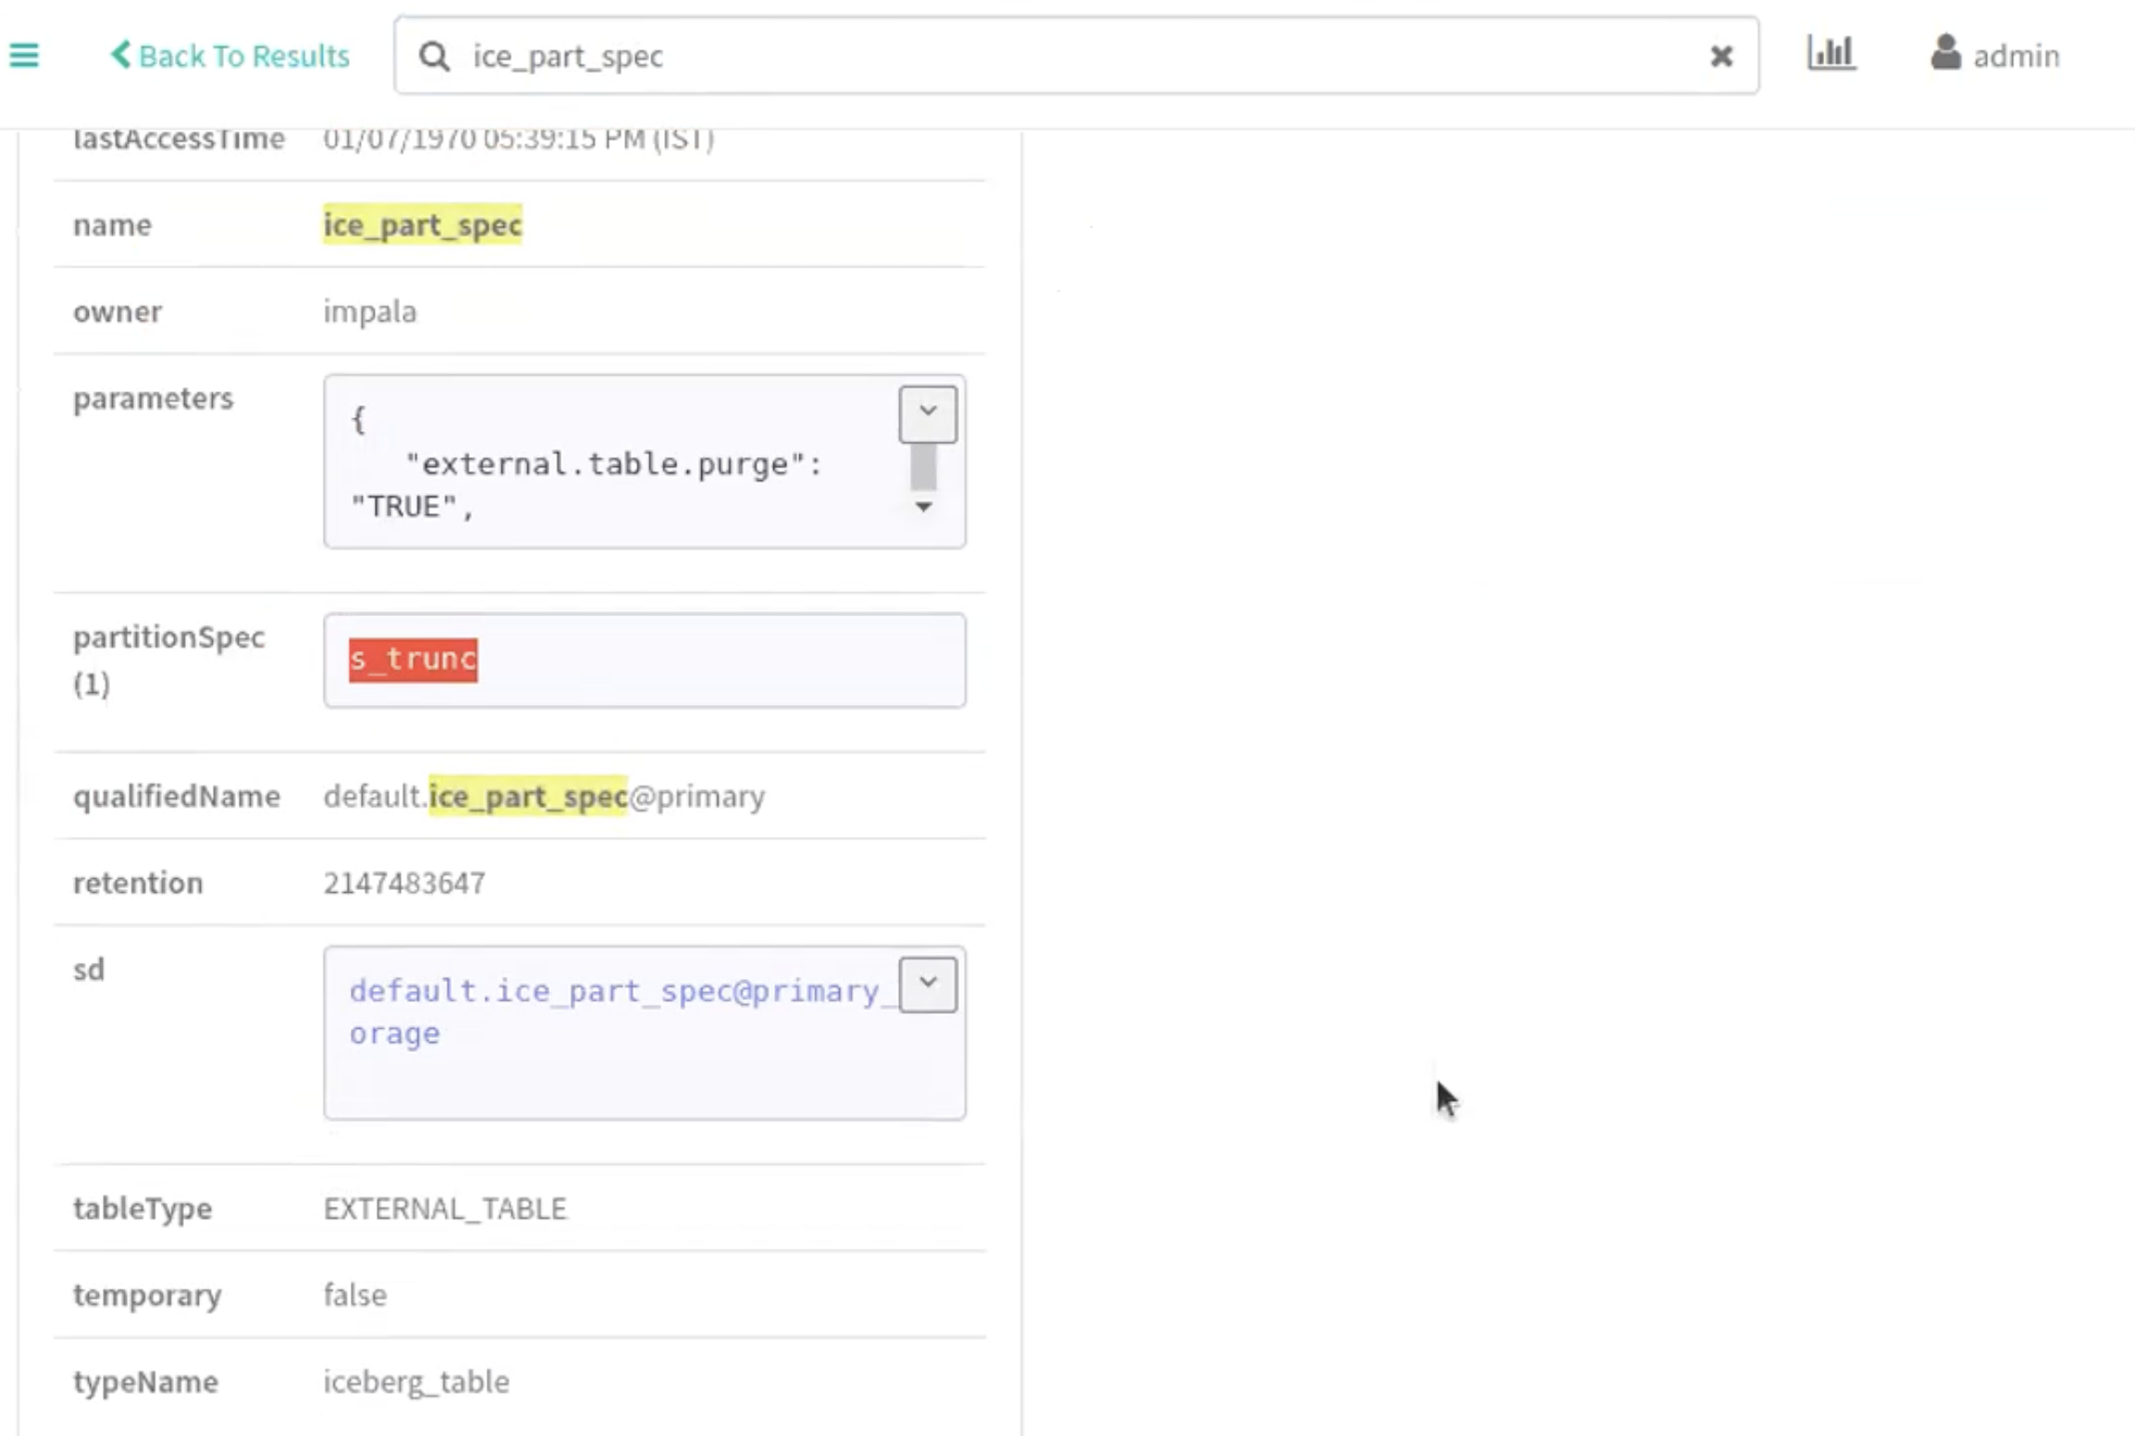The height and width of the screenshot is (1436, 2135).
Task: Open the statistics bar chart icon
Action: [x=1831, y=53]
